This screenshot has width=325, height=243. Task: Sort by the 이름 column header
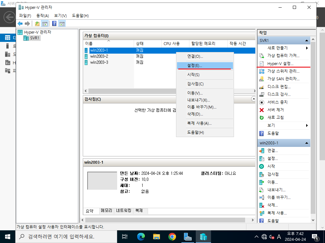click(x=109, y=43)
